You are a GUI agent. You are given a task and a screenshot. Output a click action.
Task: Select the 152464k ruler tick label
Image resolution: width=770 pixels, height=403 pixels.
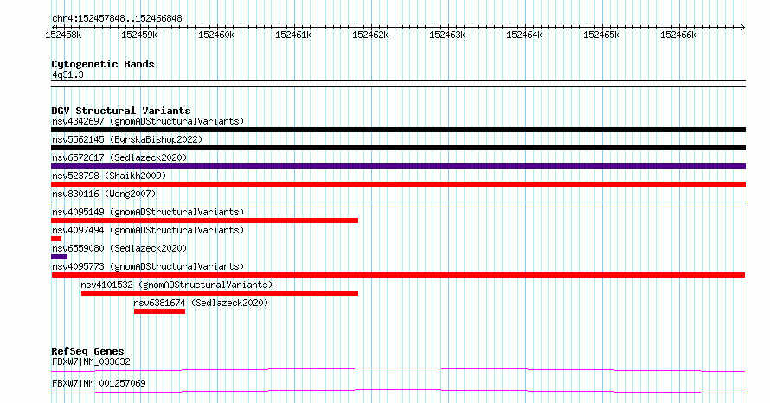(524, 35)
